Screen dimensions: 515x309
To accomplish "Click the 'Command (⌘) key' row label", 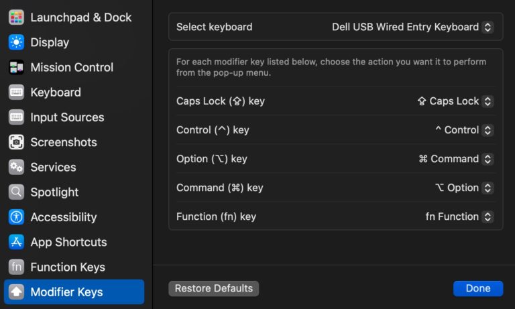I will click(x=220, y=188).
